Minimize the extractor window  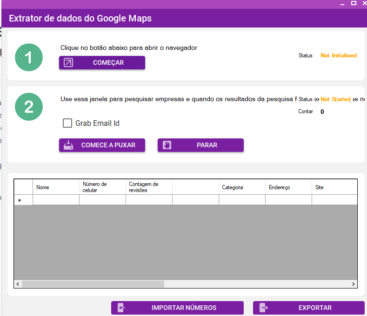[342, 3]
